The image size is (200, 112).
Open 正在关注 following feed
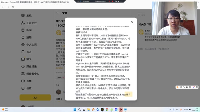pyautogui.click(x=29, y=23)
